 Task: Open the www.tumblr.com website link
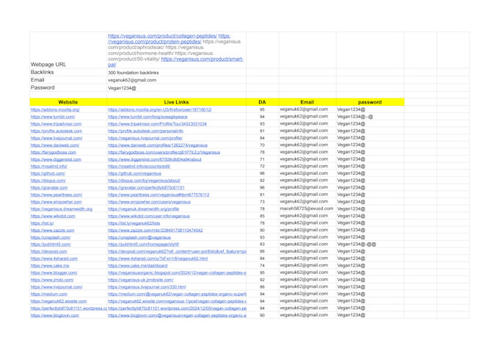53,117
